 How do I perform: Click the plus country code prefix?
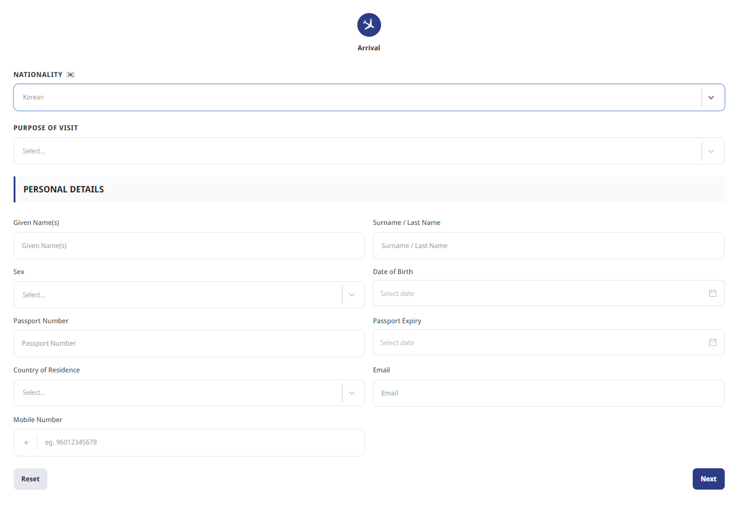pos(26,442)
